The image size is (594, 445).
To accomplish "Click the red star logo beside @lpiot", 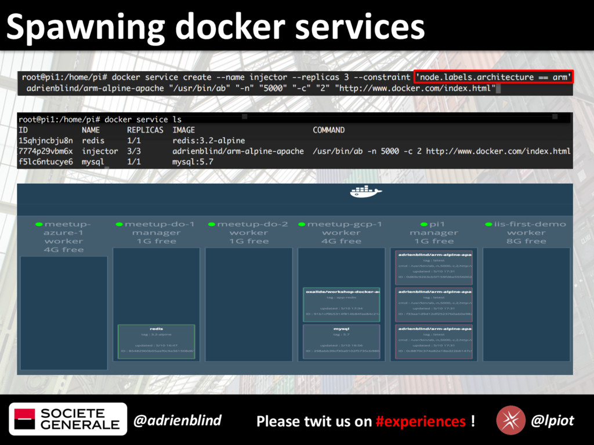I will (x=510, y=421).
